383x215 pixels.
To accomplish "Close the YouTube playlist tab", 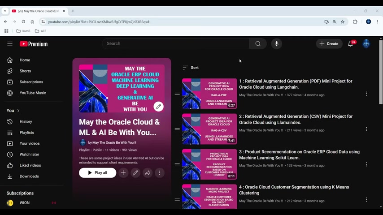I will coord(64,11).
